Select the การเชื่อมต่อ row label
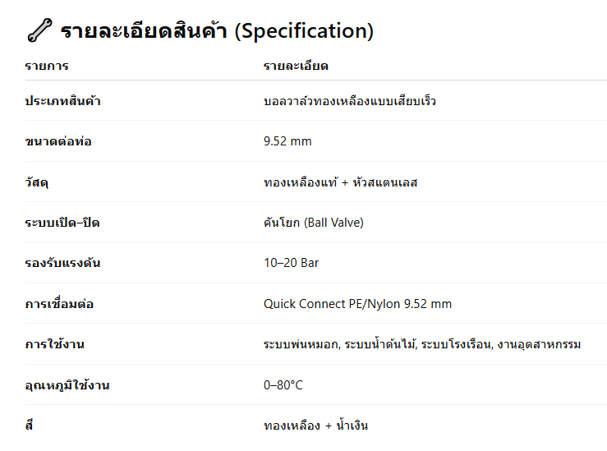Viewport: 607px width, 451px height. (59, 304)
